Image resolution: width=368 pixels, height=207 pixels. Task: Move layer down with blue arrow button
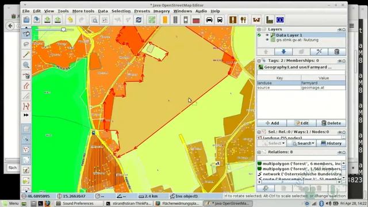(283, 52)
